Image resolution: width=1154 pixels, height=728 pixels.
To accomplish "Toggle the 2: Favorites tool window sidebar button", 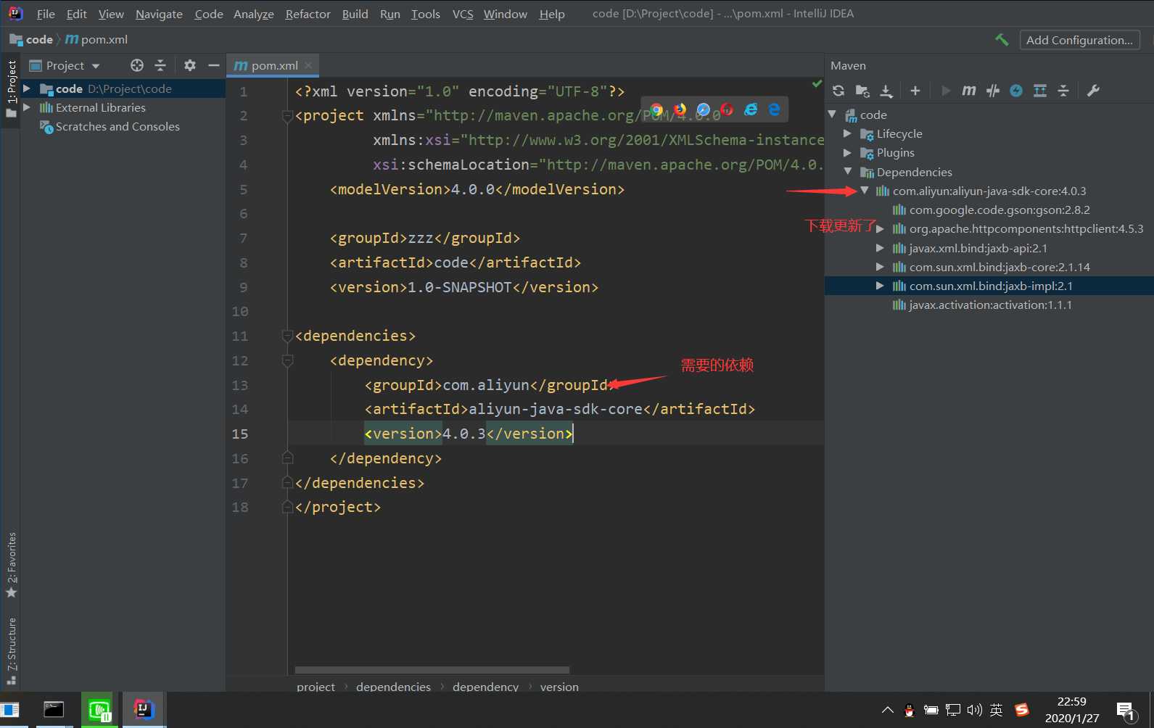I will click(x=11, y=565).
